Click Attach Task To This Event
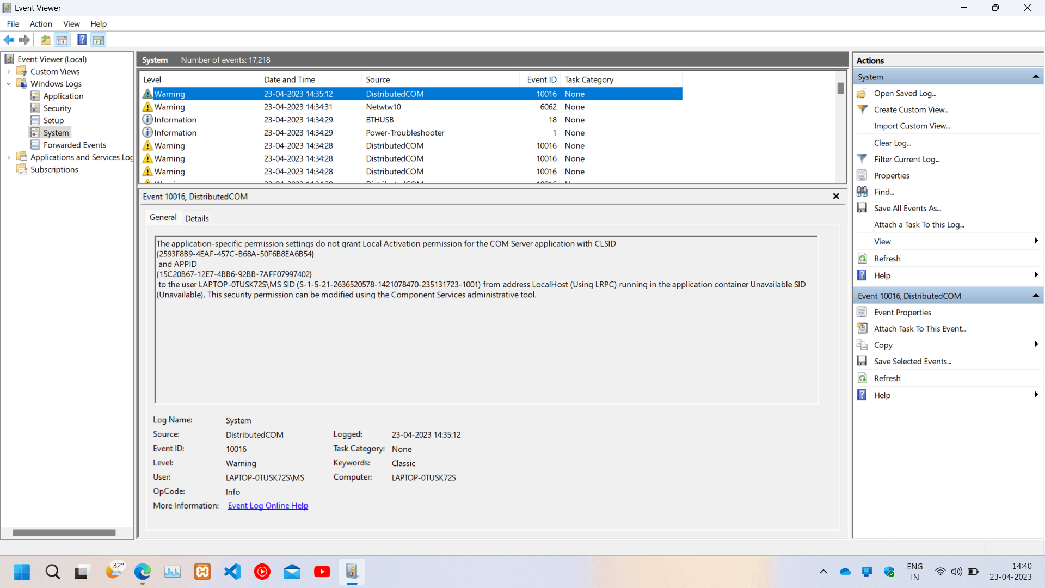The image size is (1045, 588). (920, 328)
